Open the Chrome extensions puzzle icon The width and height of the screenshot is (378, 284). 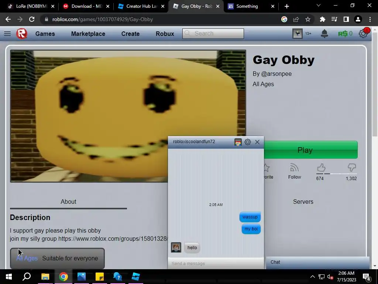[323, 19]
